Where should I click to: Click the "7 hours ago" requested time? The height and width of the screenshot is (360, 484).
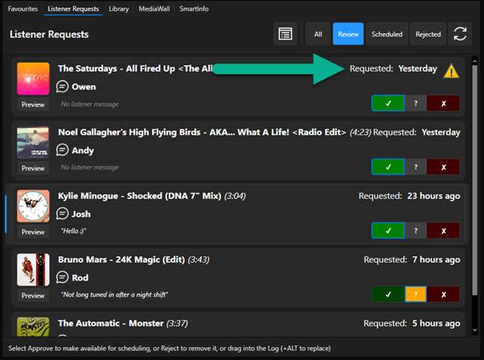point(436,260)
